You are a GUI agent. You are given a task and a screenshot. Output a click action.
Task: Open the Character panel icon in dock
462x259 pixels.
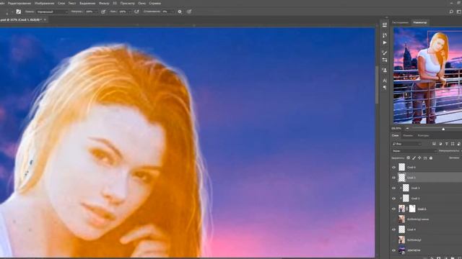[385, 81]
